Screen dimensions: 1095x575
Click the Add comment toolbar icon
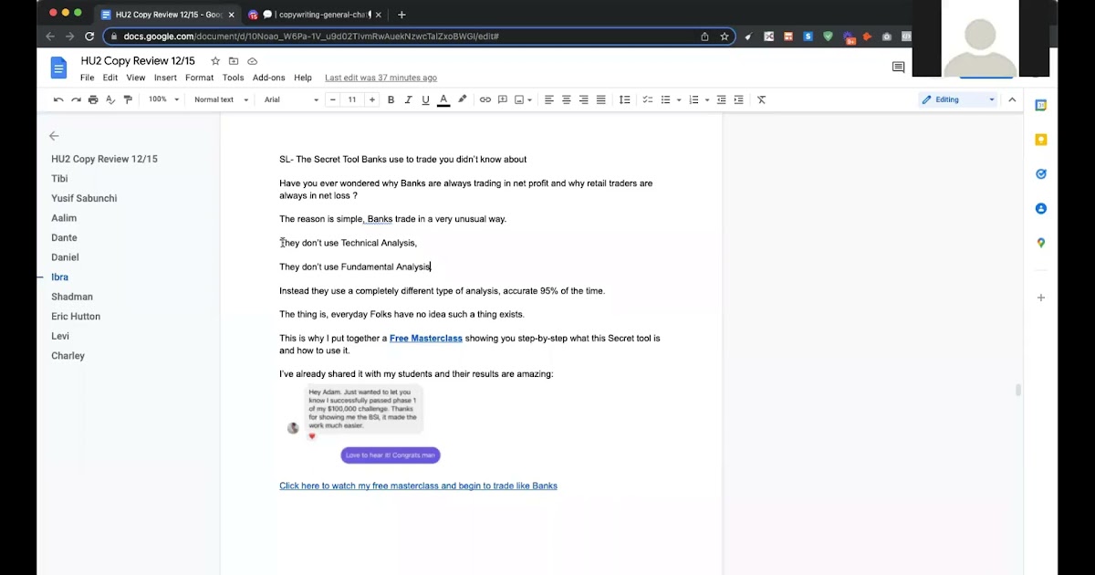pos(502,99)
